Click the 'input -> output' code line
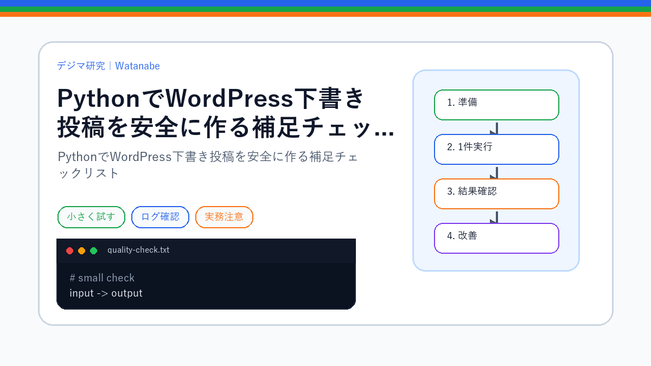The width and height of the screenshot is (651, 366). [106, 293]
